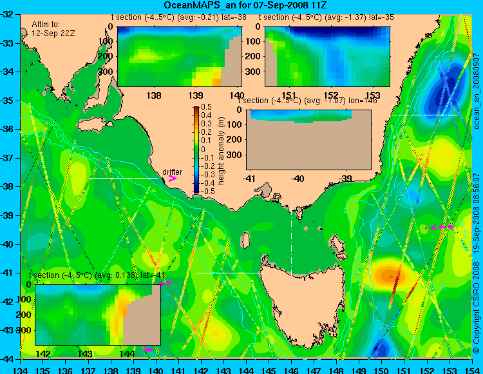Image resolution: width=483 pixels, height=374 pixels.
Task: Click the 'height anomaly (m)' label
Action: pyautogui.click(x=220, y=150)
